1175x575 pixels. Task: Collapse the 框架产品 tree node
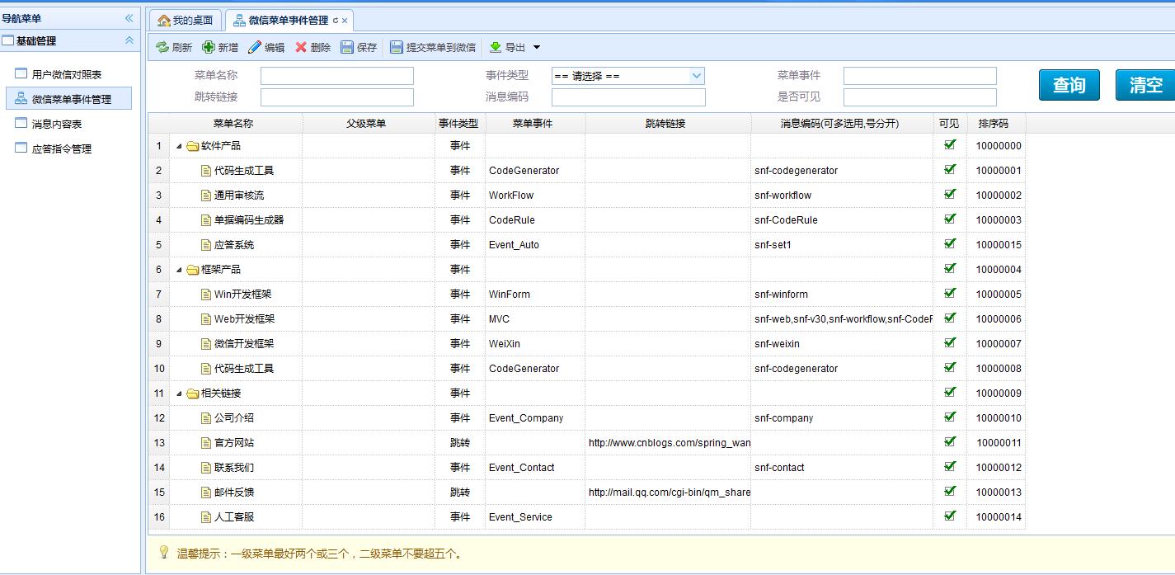[x=179, y=270]
